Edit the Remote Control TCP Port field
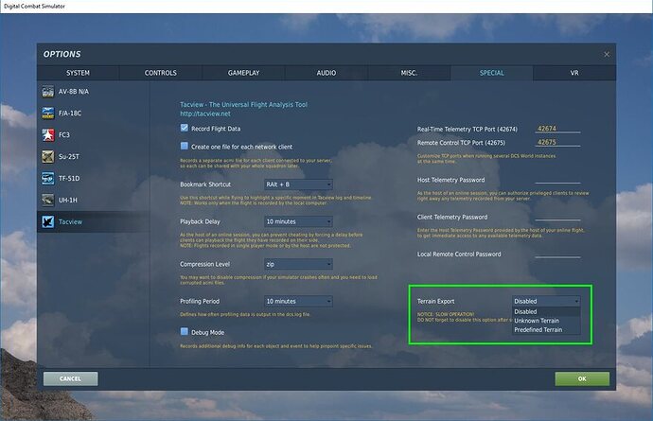This screenshot has height=421, width=653. pos(557,142)
